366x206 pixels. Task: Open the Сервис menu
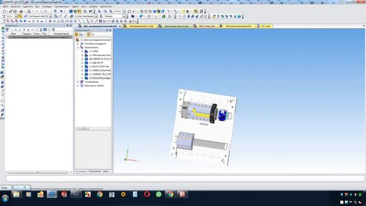(75, 6)
